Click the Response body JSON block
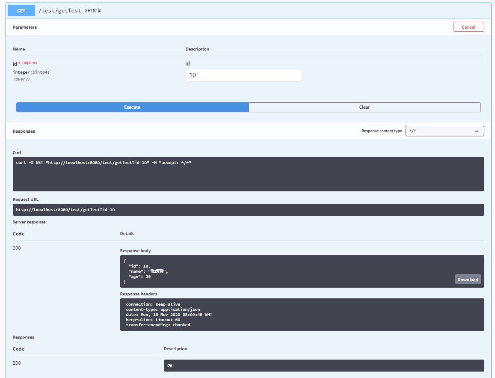The height and width of the screenshot is (378, 495). pyautogui.click(x=302, y=271)
